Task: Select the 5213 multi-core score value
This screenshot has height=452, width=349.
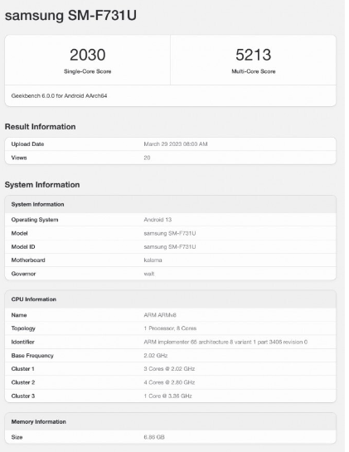Action: point(254,55)
